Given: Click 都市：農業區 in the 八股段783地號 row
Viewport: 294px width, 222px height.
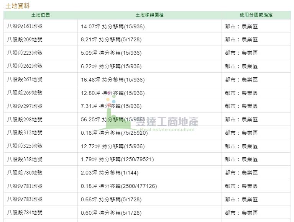Looking at the screenshot, I should coord(241,199).
